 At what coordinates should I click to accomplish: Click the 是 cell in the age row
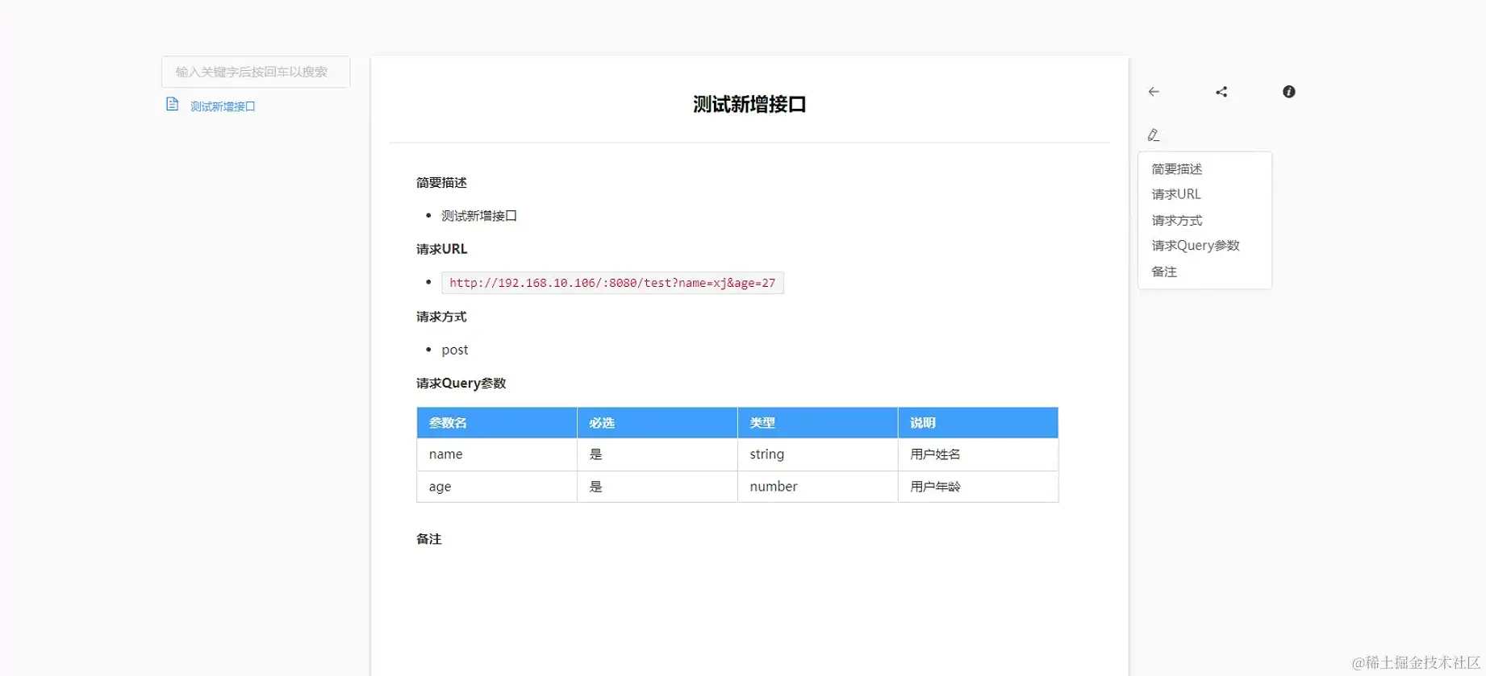point(657,487)
